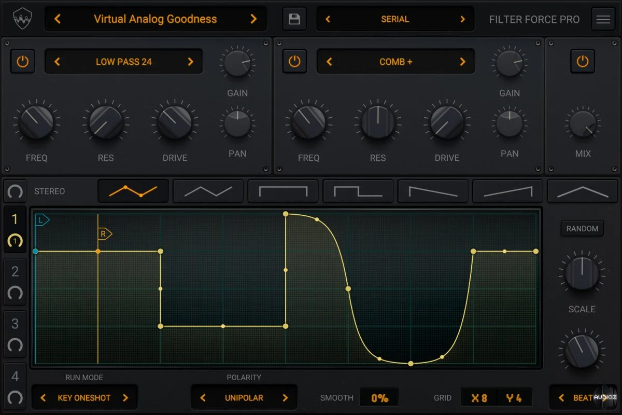Adjust RES knob of low pass filter
Viewport: 622px width, 415px height.
click(x=106, y=122)
